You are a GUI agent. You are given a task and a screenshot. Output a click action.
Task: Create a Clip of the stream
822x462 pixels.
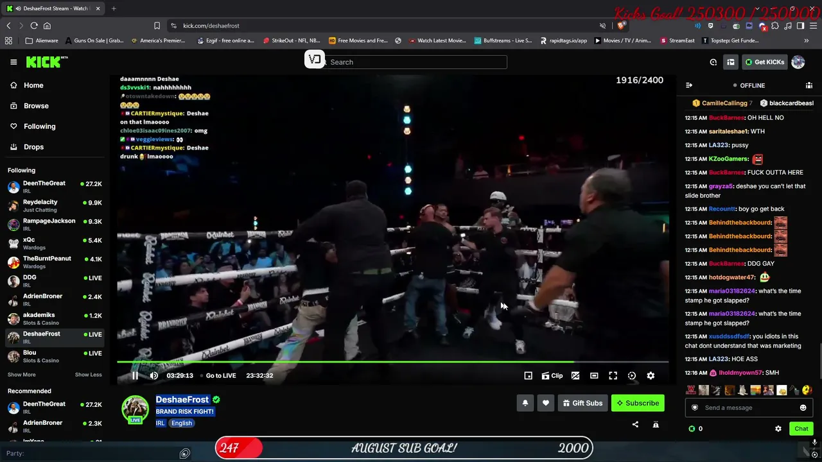click(552, 376)
